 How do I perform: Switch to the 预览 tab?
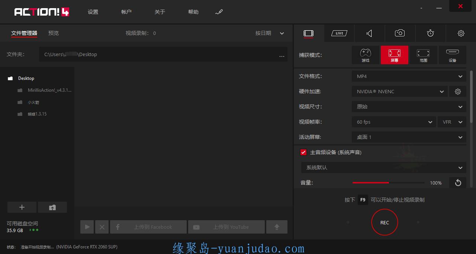(x=54, y=33)
